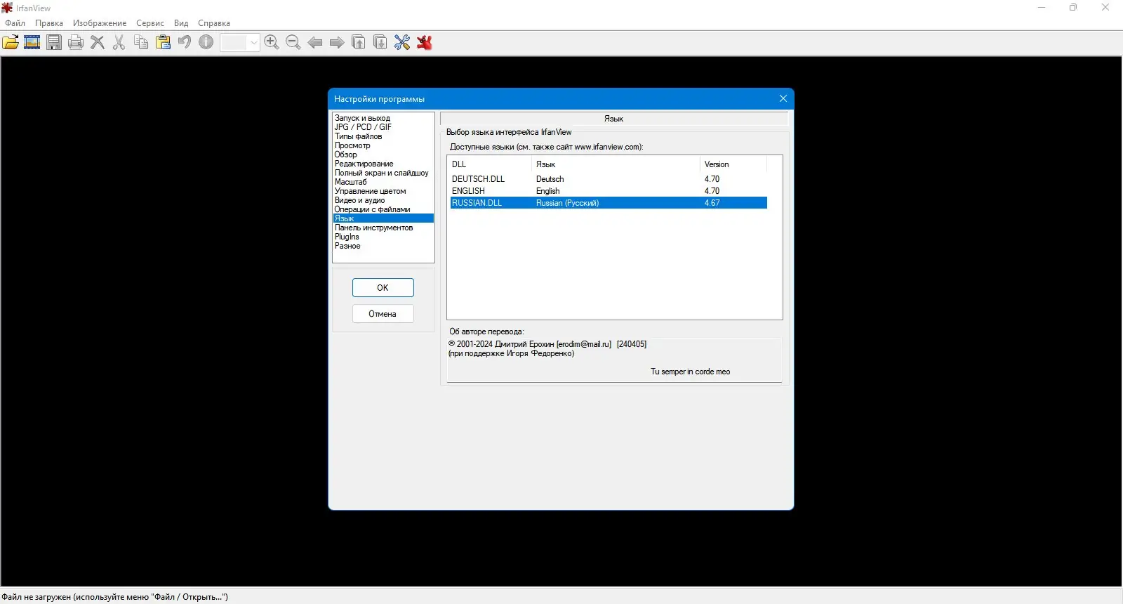Select Разное settings category
Screen dimensions: 1123x604
(383, 246)
